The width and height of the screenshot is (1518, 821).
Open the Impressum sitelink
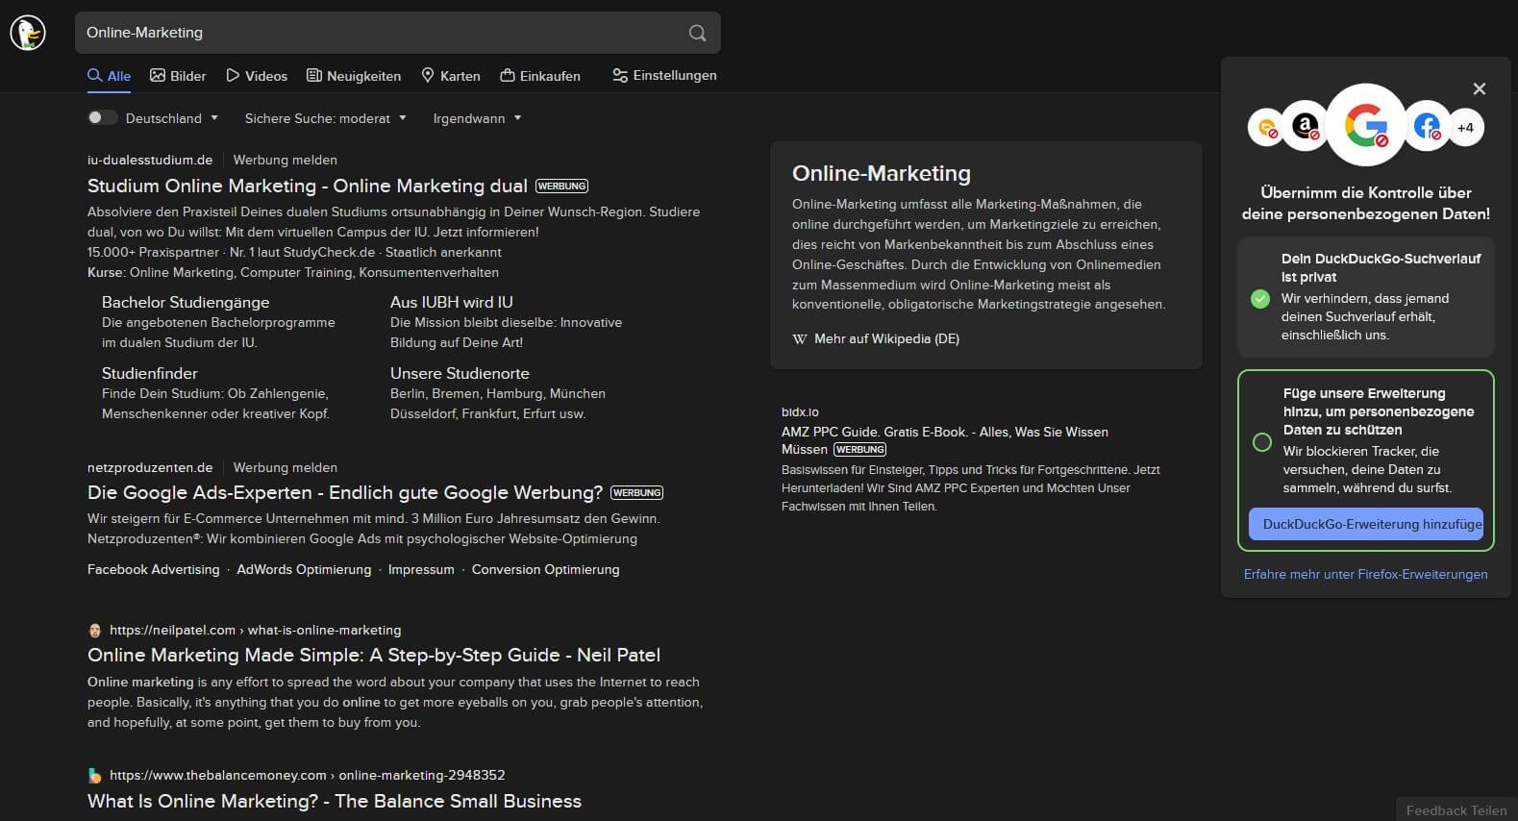(421, 570)
